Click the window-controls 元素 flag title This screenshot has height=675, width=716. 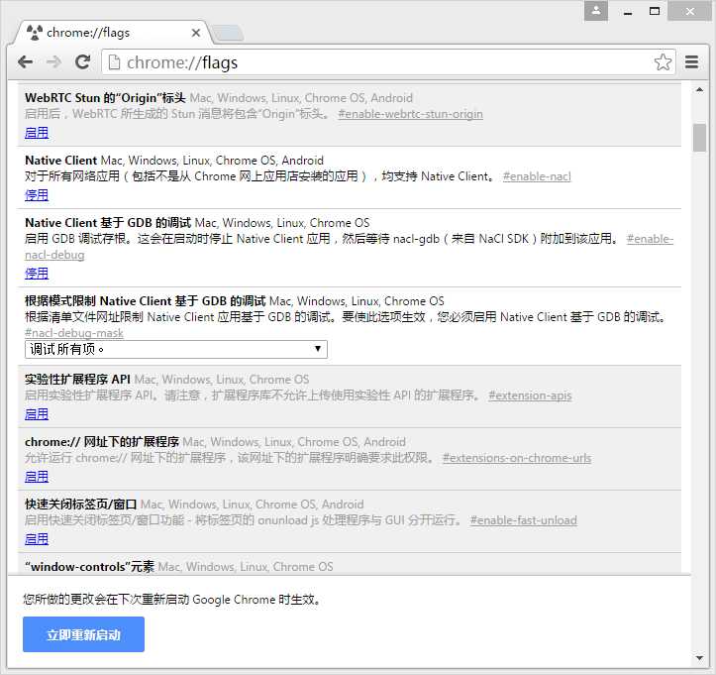[89, 567]
